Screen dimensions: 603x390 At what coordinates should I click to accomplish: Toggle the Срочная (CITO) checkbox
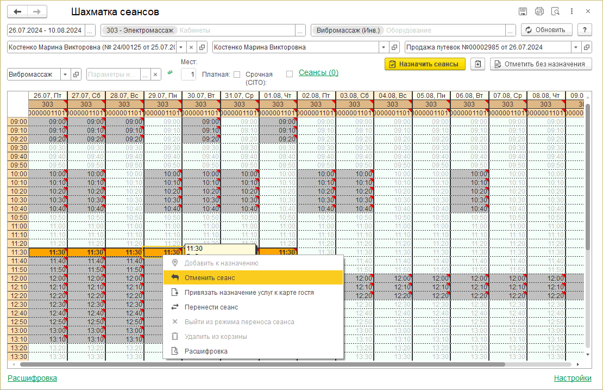pyautogui.click(x=290, y=74)
